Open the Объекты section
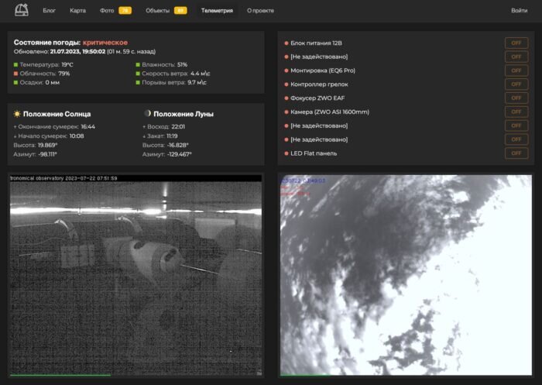Viewport: 542px width, 385px height. [158, 10]
